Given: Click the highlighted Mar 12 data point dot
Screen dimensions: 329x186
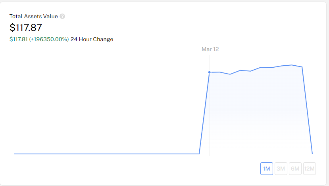Looking at the screenshot, I should click(210, 72).
